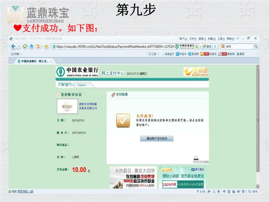Open downloads with the status bar arrow icon
The height and width of the screenshot is (202, 270).
[219, 191]
